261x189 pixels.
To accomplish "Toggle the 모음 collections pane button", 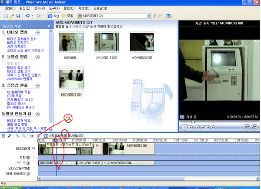I will click(x=68, y=16).
